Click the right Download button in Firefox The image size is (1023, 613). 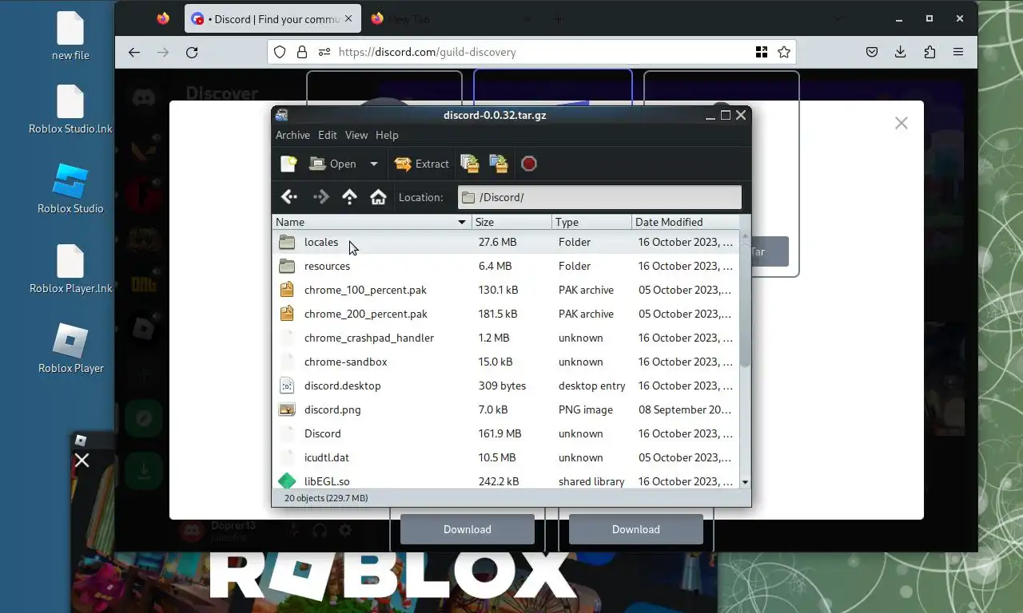click(636, 529)
